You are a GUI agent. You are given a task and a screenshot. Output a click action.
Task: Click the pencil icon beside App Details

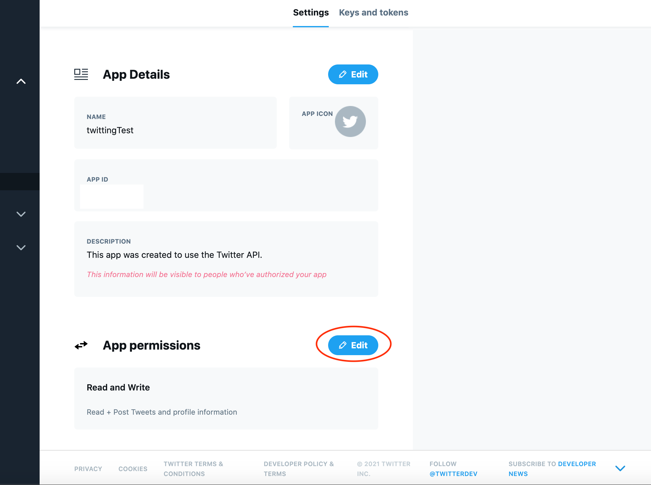pyautogui.click(x=343, y=74)
